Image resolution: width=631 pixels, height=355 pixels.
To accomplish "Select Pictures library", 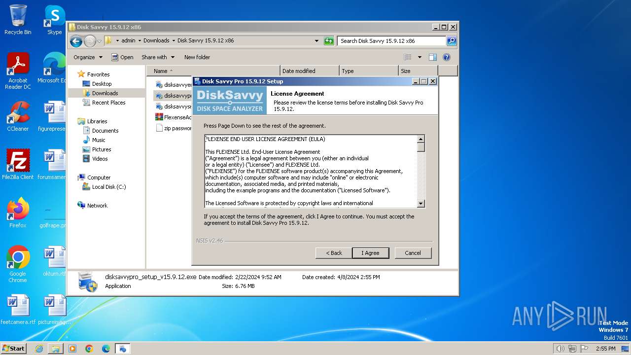I will coord(102,149).
